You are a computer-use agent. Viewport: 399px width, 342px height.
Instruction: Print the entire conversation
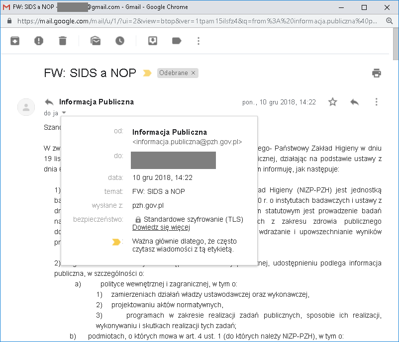coord(377,73)
